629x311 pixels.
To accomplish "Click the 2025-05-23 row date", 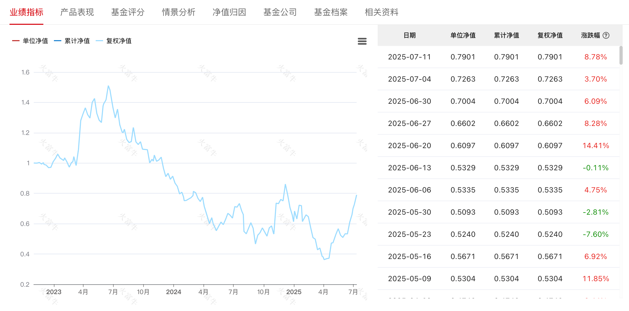I will (x=409, y=234).
